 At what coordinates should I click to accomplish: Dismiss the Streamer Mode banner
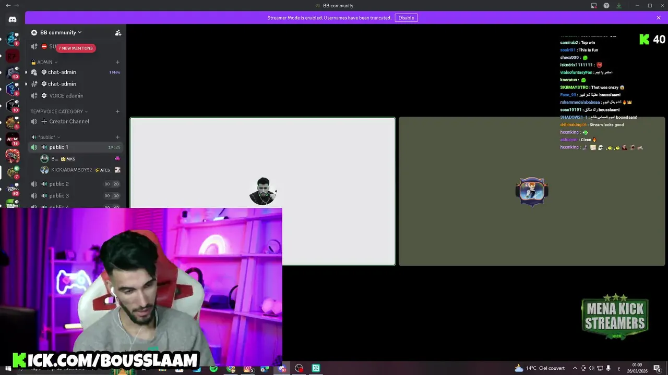pos(659,18)
